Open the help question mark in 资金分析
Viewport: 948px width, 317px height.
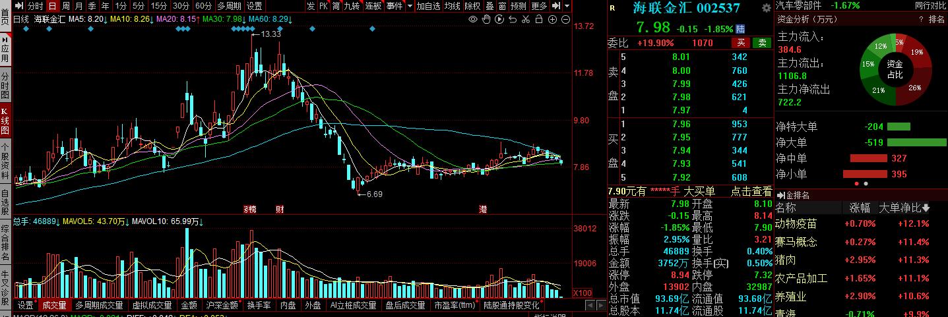pyautogui.click(x=921, y=19)
